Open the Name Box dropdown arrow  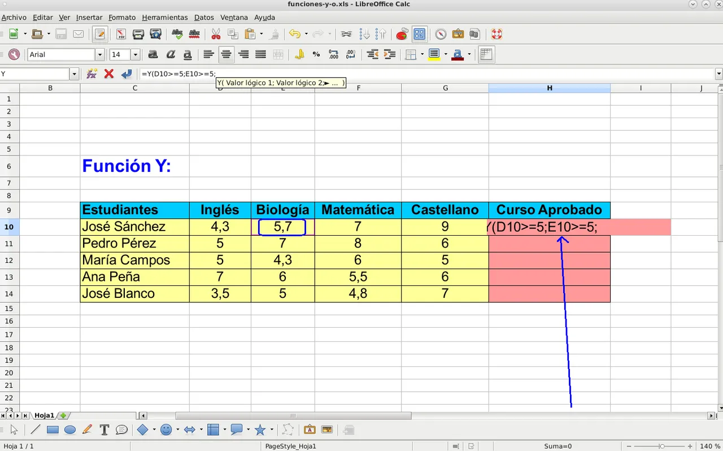pos(74,73)
